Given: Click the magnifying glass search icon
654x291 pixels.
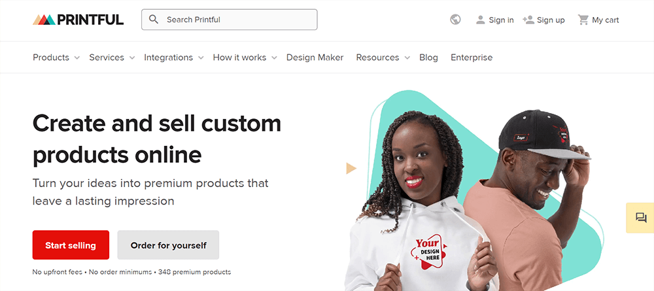Looking at the screenshot, I should 154,20.
